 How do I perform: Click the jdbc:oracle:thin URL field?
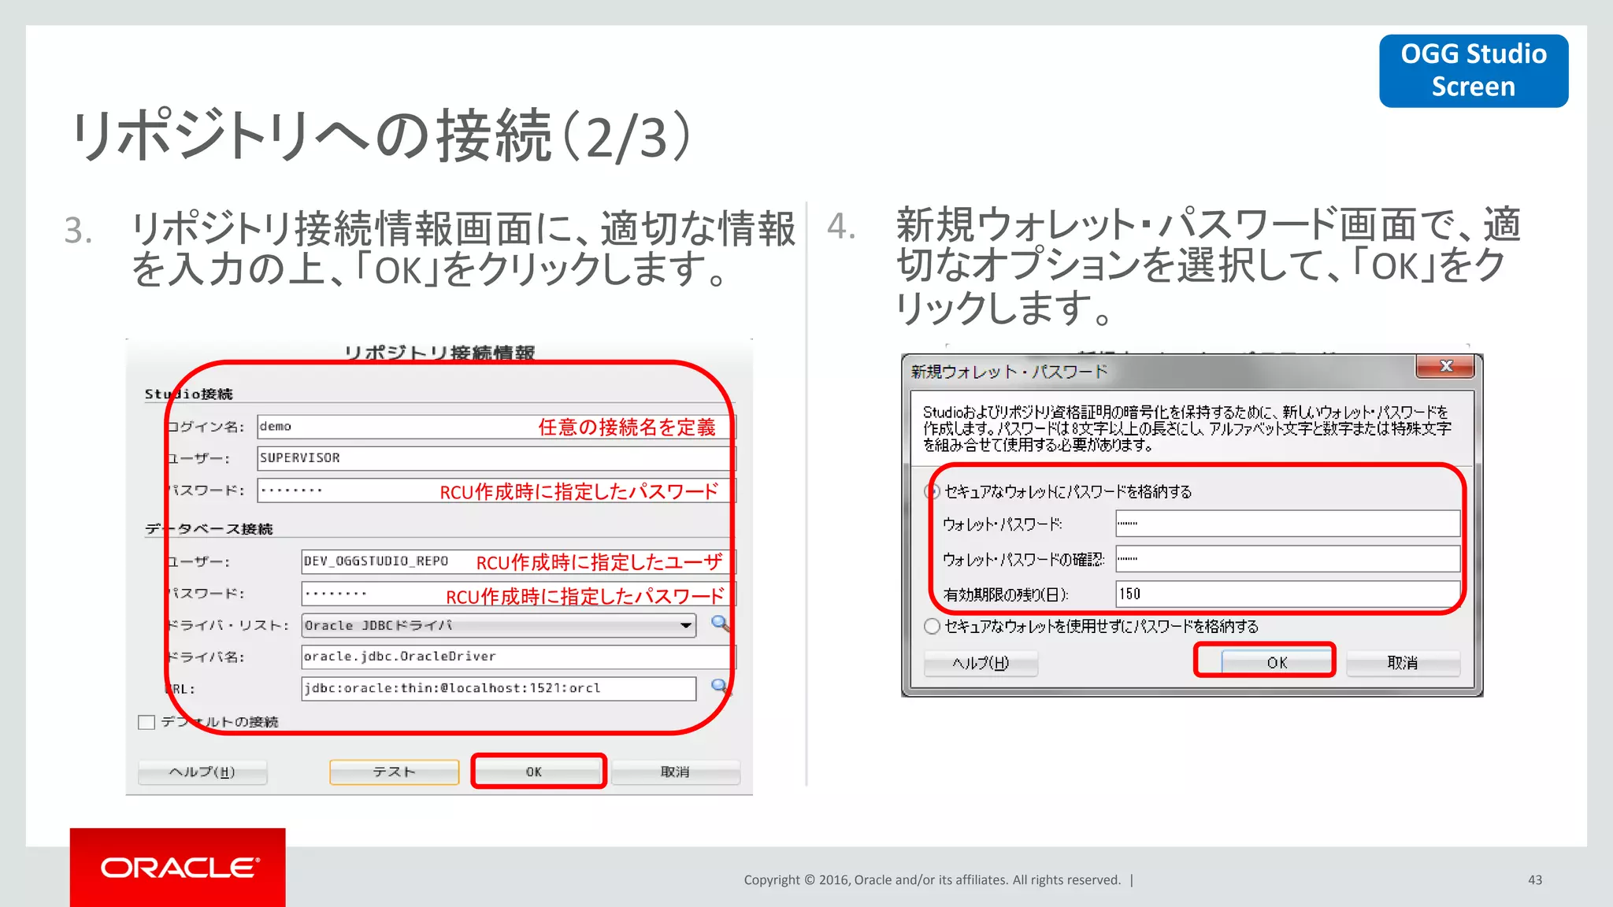click(x=499, y=688)
